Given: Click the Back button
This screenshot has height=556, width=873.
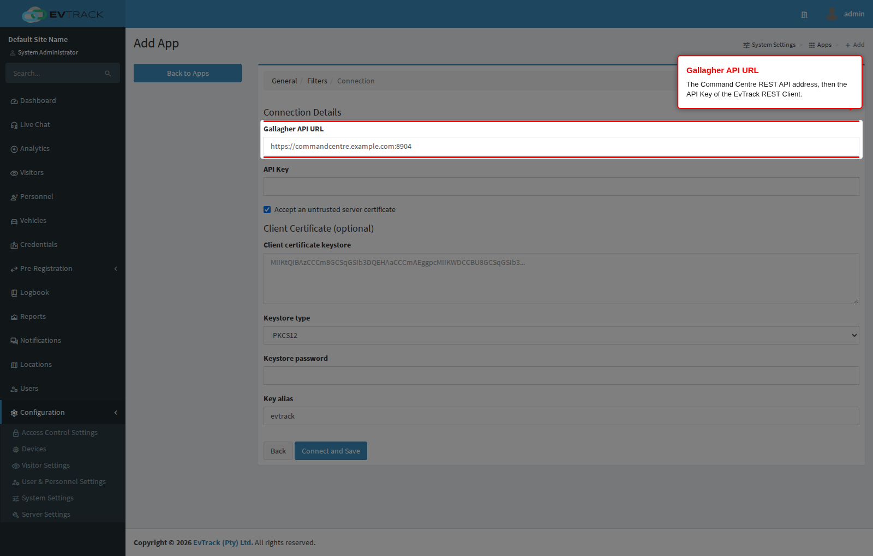Looking at the screenshot, I should (278, 451).
